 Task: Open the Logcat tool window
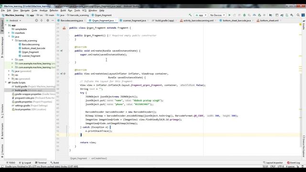pos(25,162)
